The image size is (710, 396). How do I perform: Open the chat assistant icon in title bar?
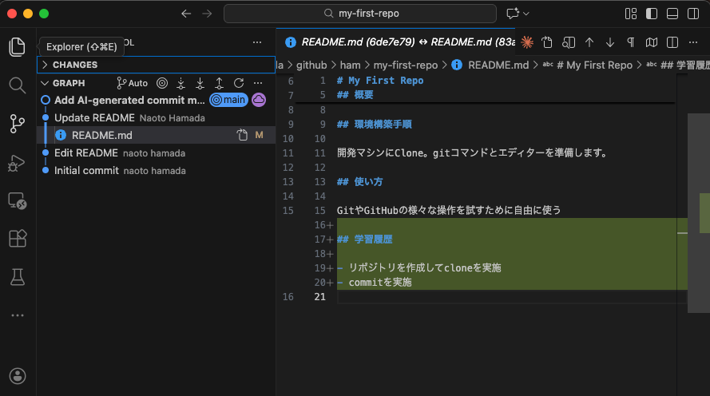tap(513, 14)
